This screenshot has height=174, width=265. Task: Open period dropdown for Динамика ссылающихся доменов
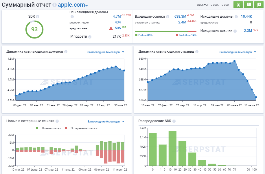pos(106,52)
